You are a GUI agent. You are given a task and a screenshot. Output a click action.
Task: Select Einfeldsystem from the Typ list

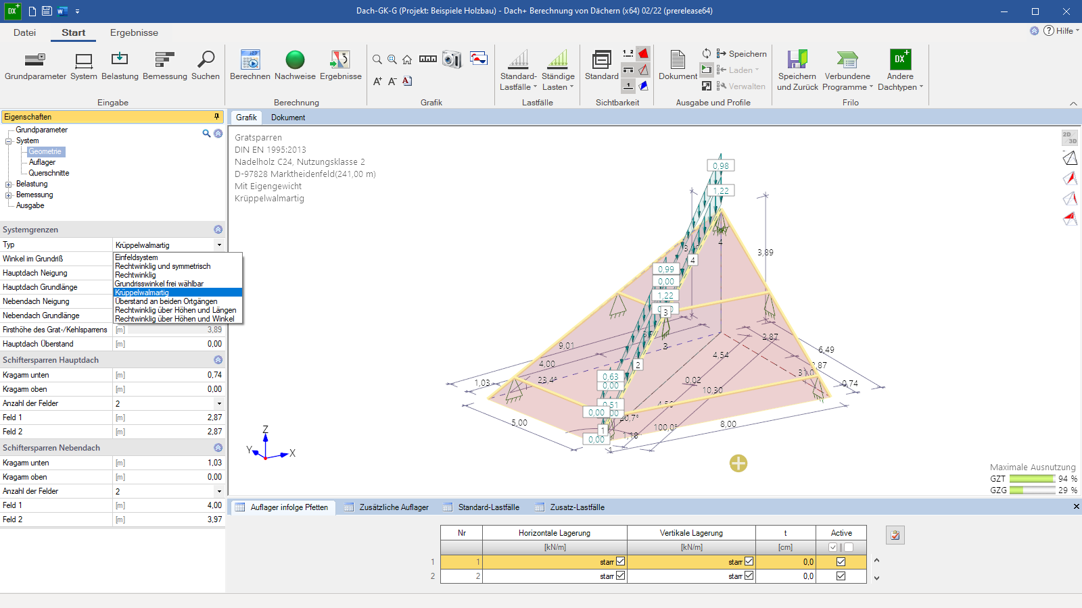pyautogui.click(x=137, y=257)
